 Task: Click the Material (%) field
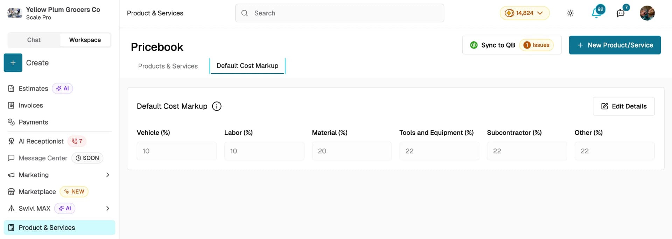click(352, 151)
